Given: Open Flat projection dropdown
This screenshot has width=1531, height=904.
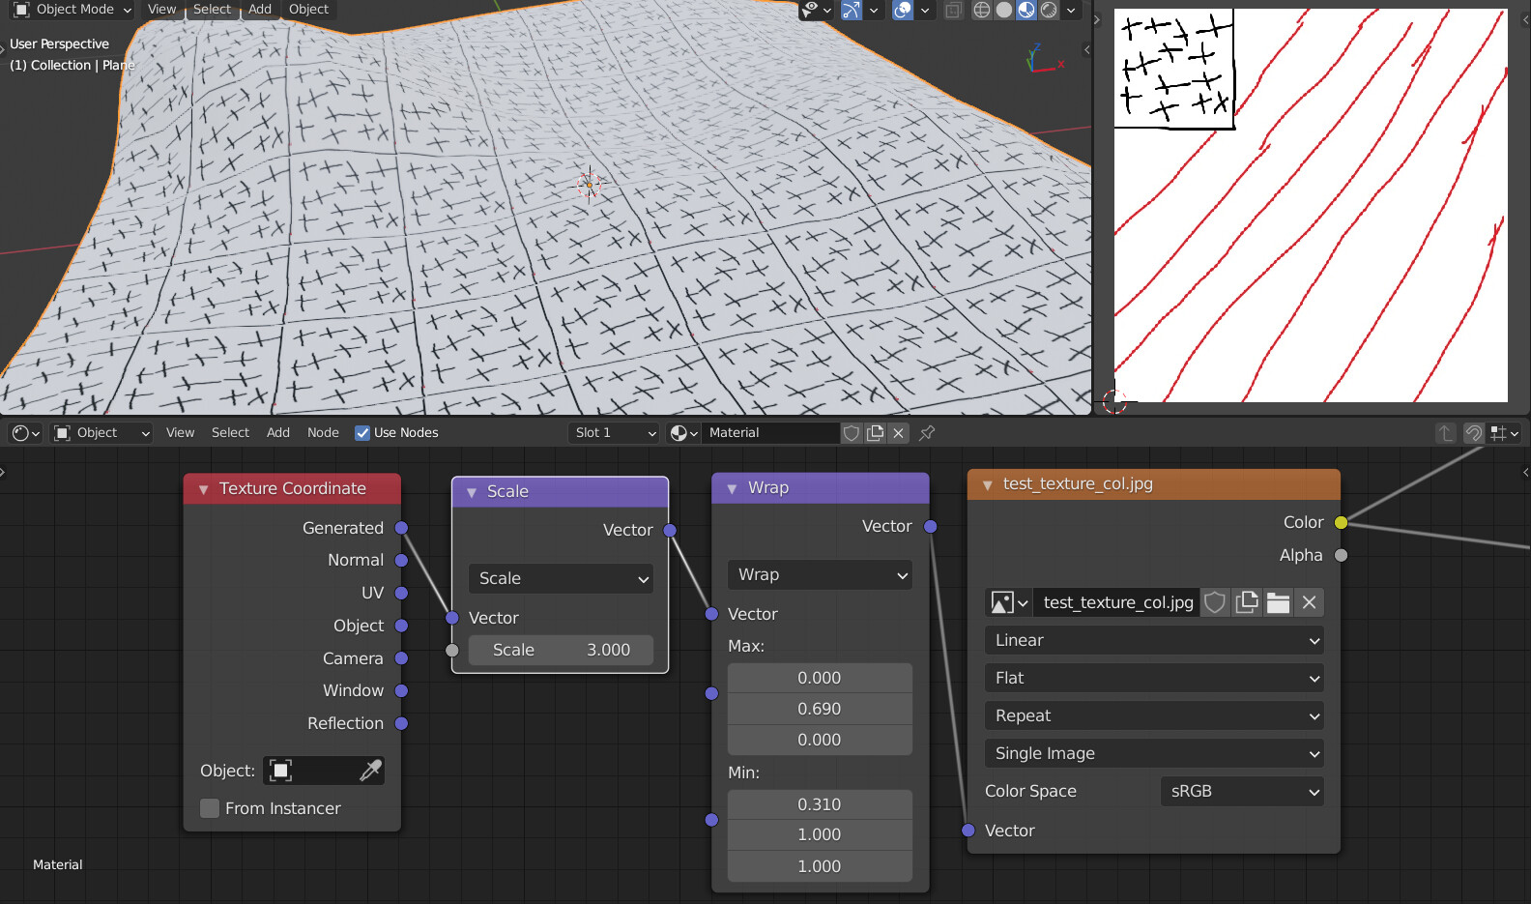Looking at the screenshot, I should click(1154, 678).
